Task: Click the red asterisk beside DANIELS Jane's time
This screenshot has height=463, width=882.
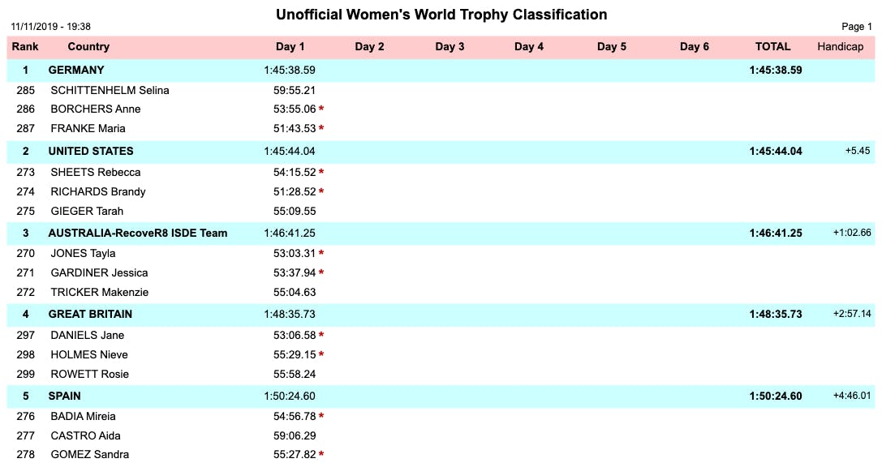Action: coord(321,336)
